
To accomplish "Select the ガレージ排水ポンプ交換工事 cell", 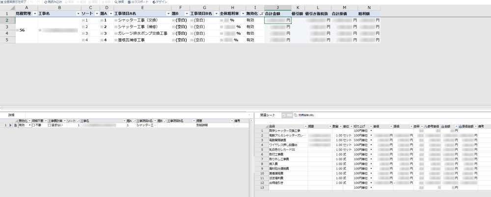I will (142, 33).
